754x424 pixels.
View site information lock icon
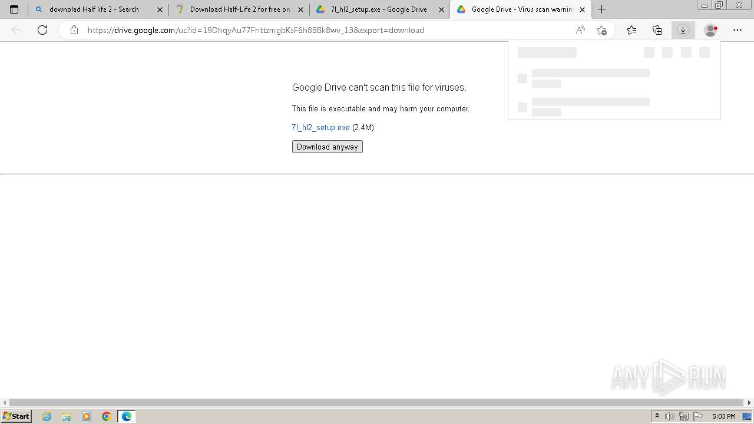point(74,30)
